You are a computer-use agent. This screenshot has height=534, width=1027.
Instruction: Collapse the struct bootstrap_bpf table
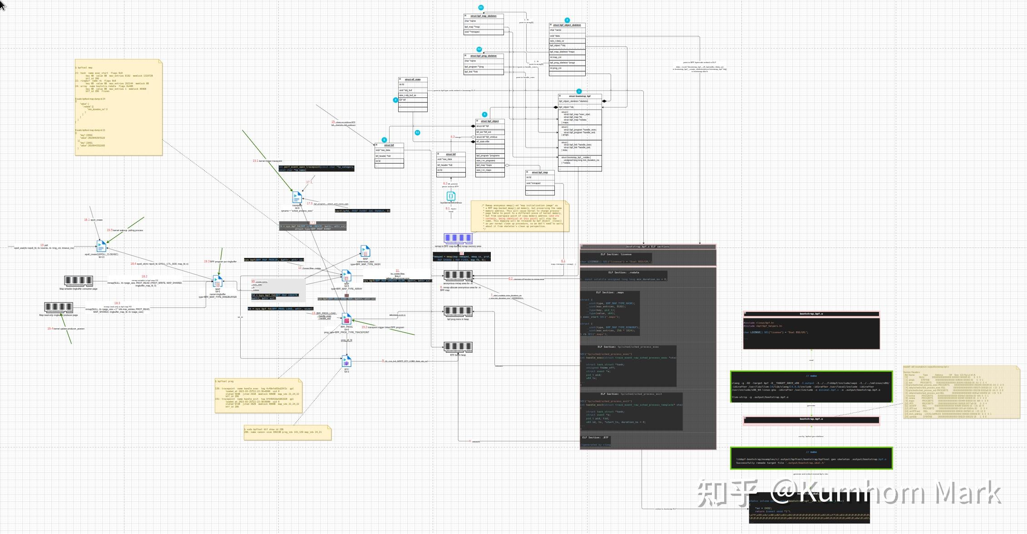[x=561, y=96]
